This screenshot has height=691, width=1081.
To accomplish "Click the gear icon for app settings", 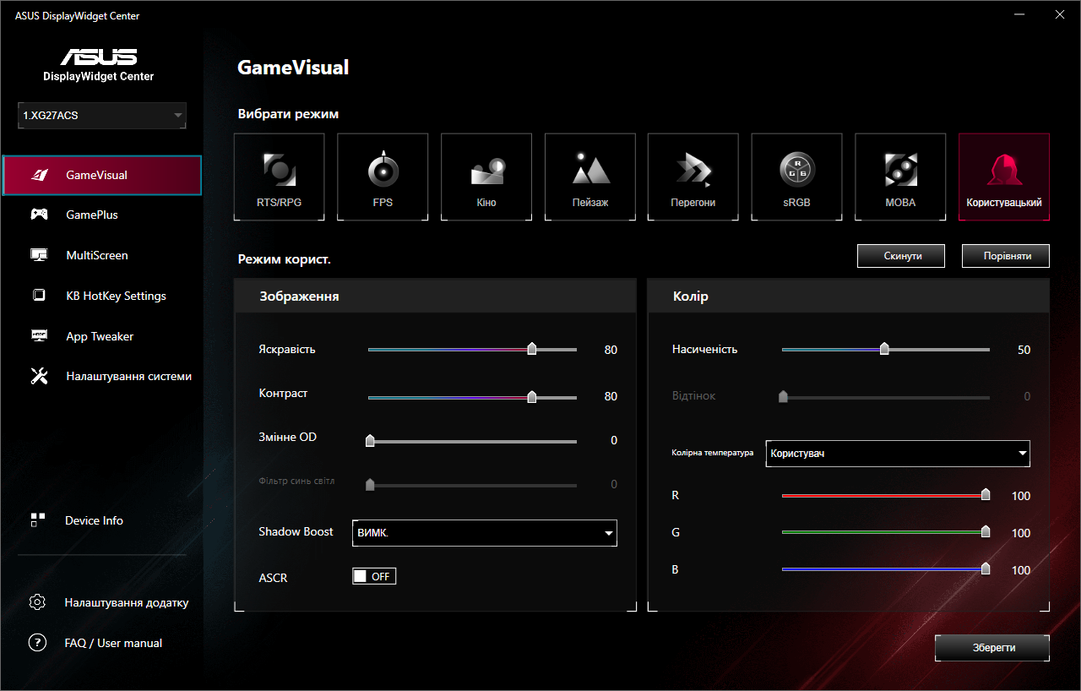I will (37, 602).
